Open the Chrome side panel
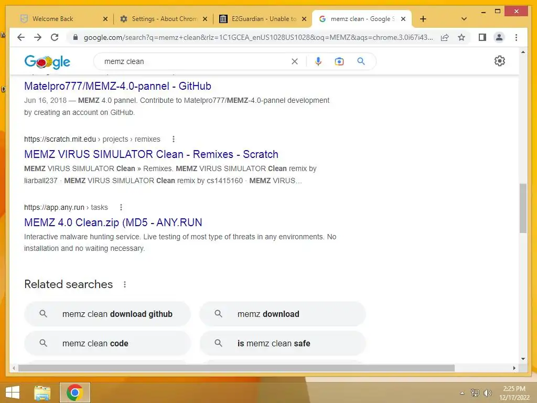 coord(482,37)
